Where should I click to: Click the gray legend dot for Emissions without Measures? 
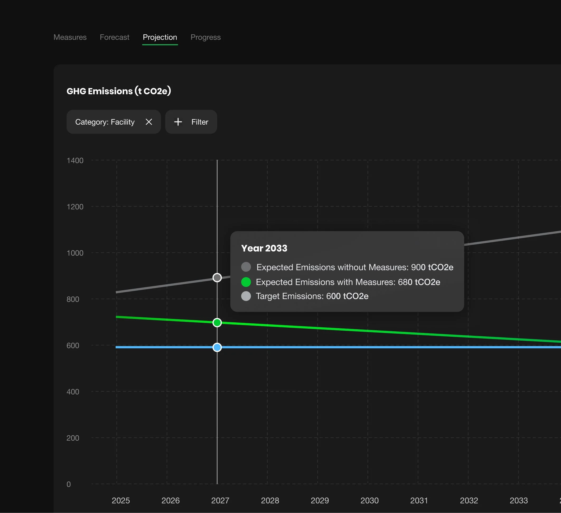coord(246,267)
